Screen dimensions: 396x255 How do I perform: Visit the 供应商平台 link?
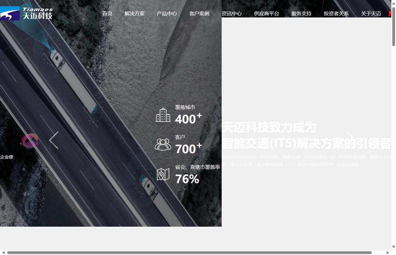[266, 13]
